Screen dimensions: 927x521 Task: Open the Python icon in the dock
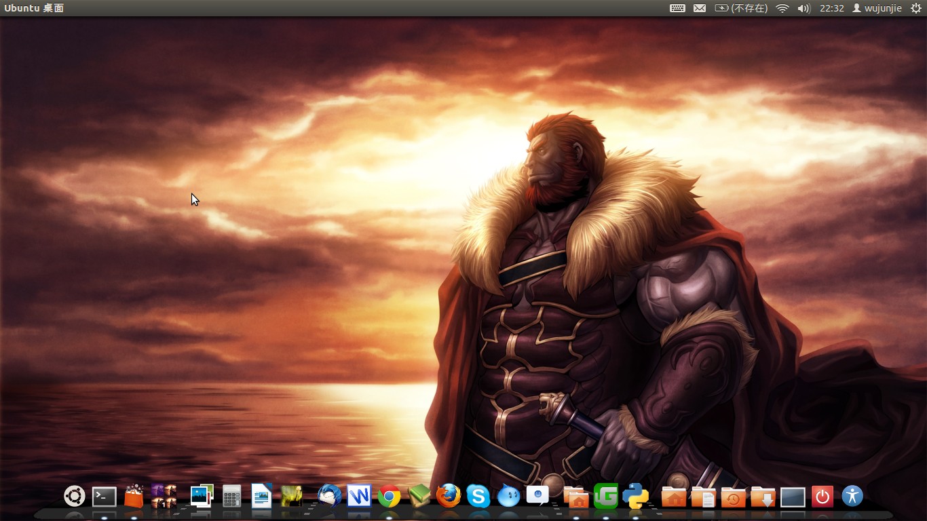coord(636,497)
